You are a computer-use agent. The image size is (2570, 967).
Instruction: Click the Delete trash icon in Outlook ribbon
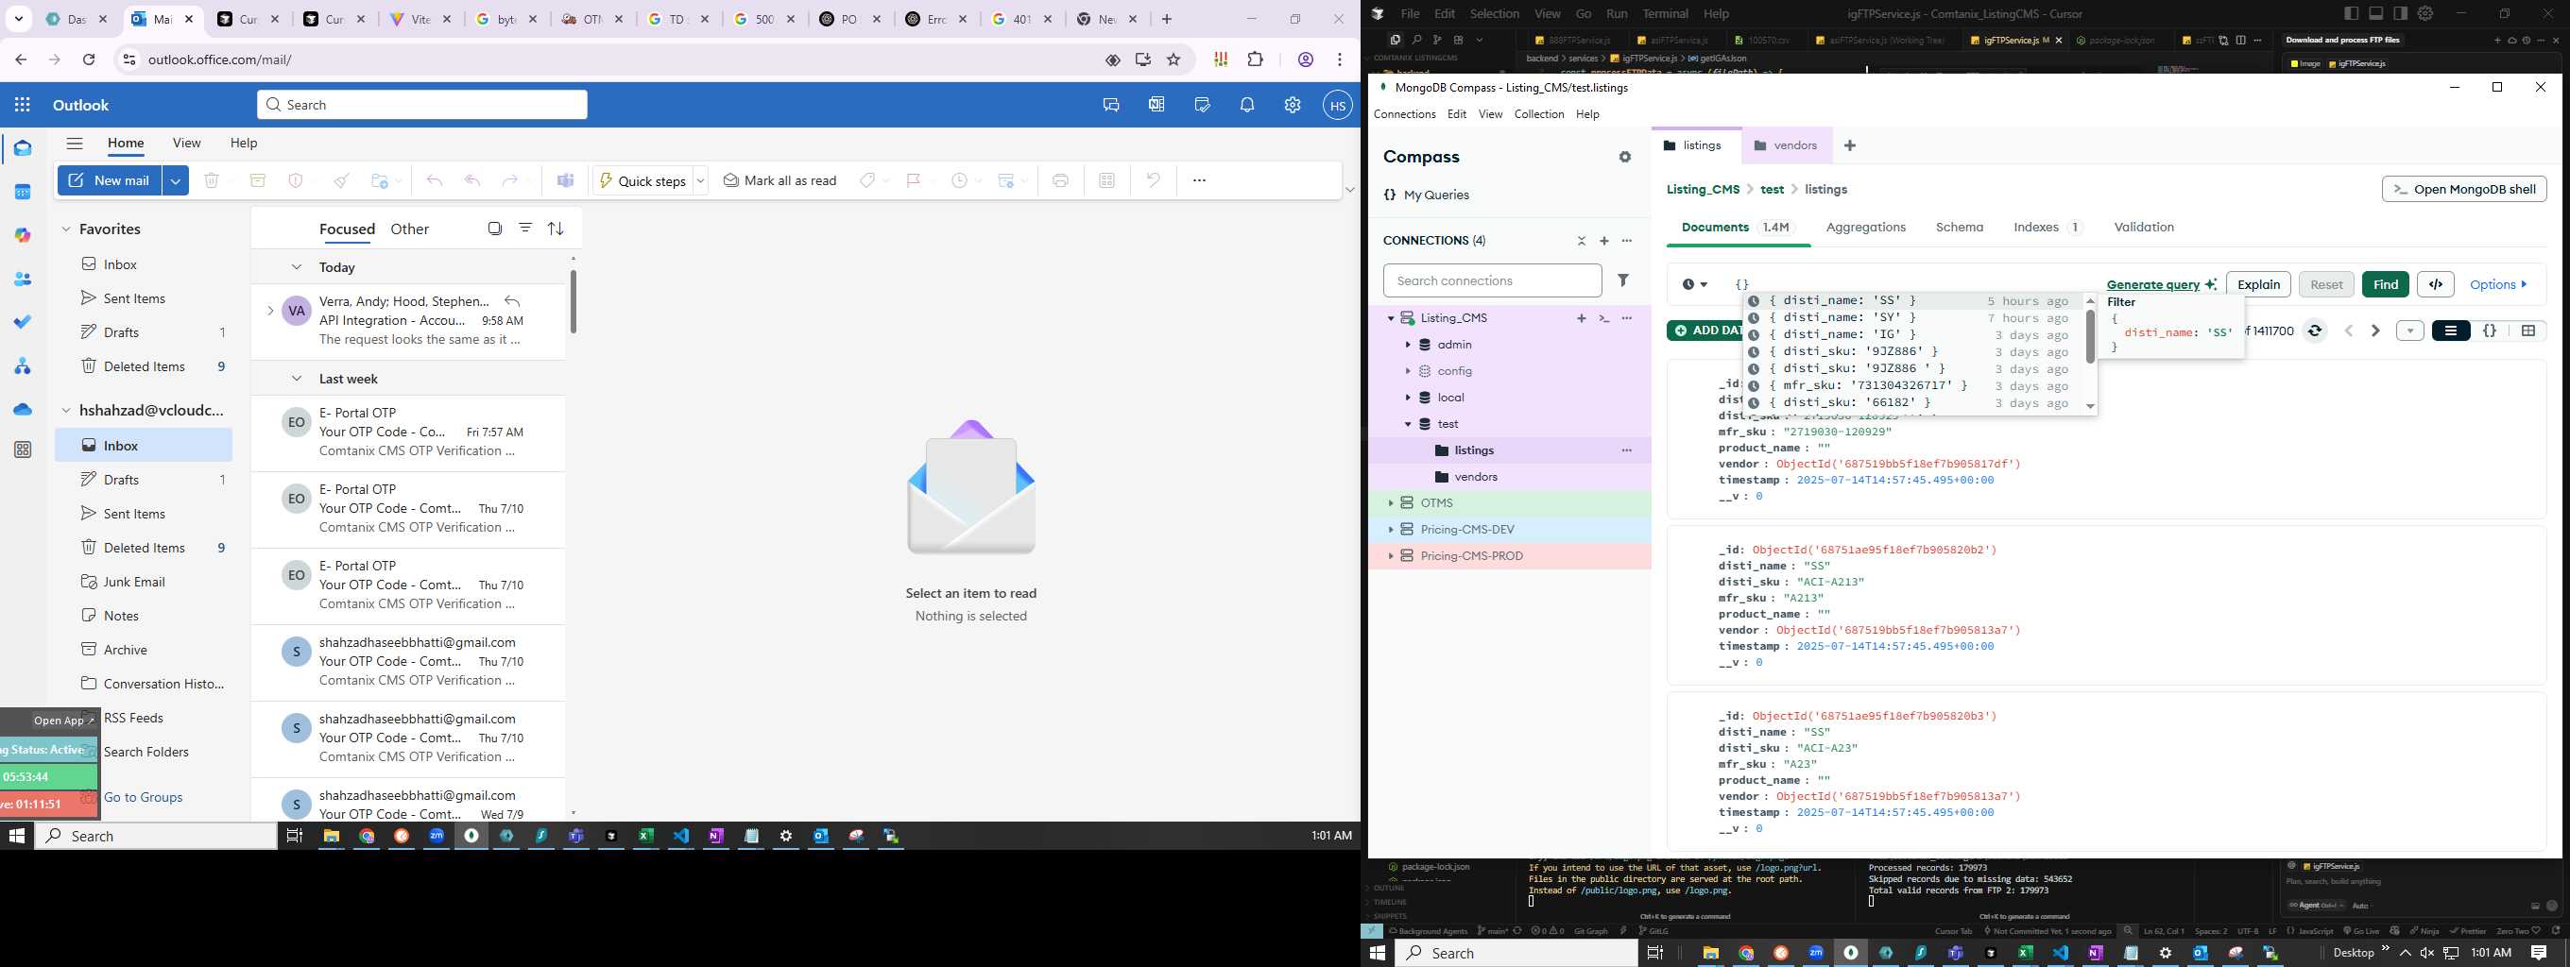pos(212,180)
